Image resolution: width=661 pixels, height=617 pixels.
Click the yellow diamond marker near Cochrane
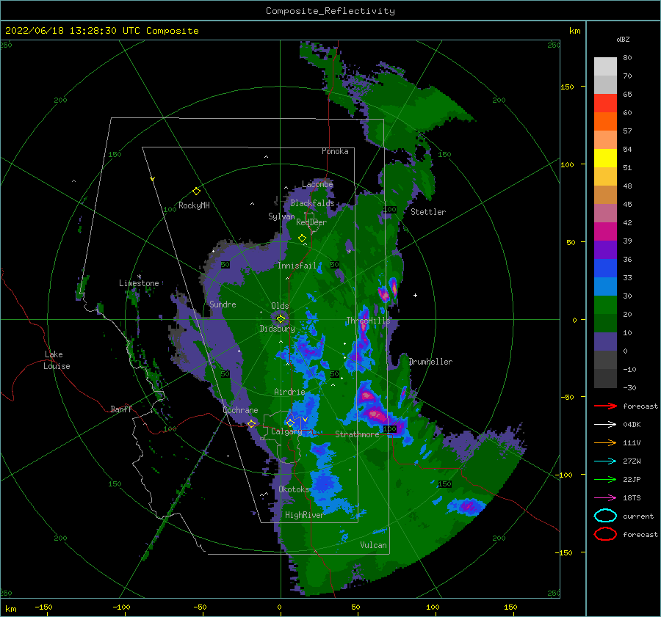pyautogui.click(x=251, y=424)
